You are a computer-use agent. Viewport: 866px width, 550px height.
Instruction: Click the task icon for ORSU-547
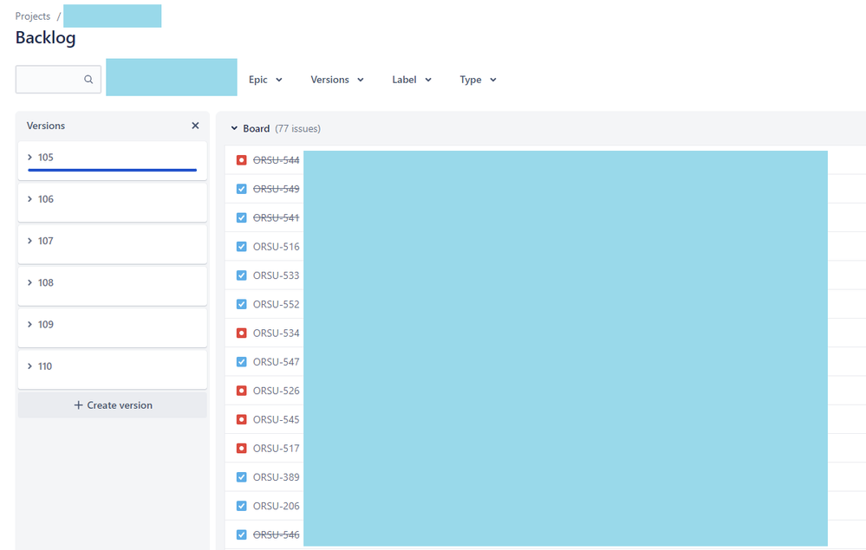coord(241,362)
